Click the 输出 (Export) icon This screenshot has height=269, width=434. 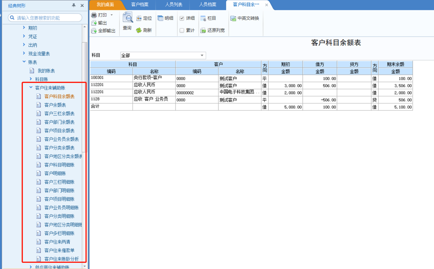tap(94, 23)
